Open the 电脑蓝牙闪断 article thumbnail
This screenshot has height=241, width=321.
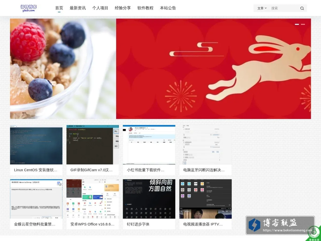(205, 145)
